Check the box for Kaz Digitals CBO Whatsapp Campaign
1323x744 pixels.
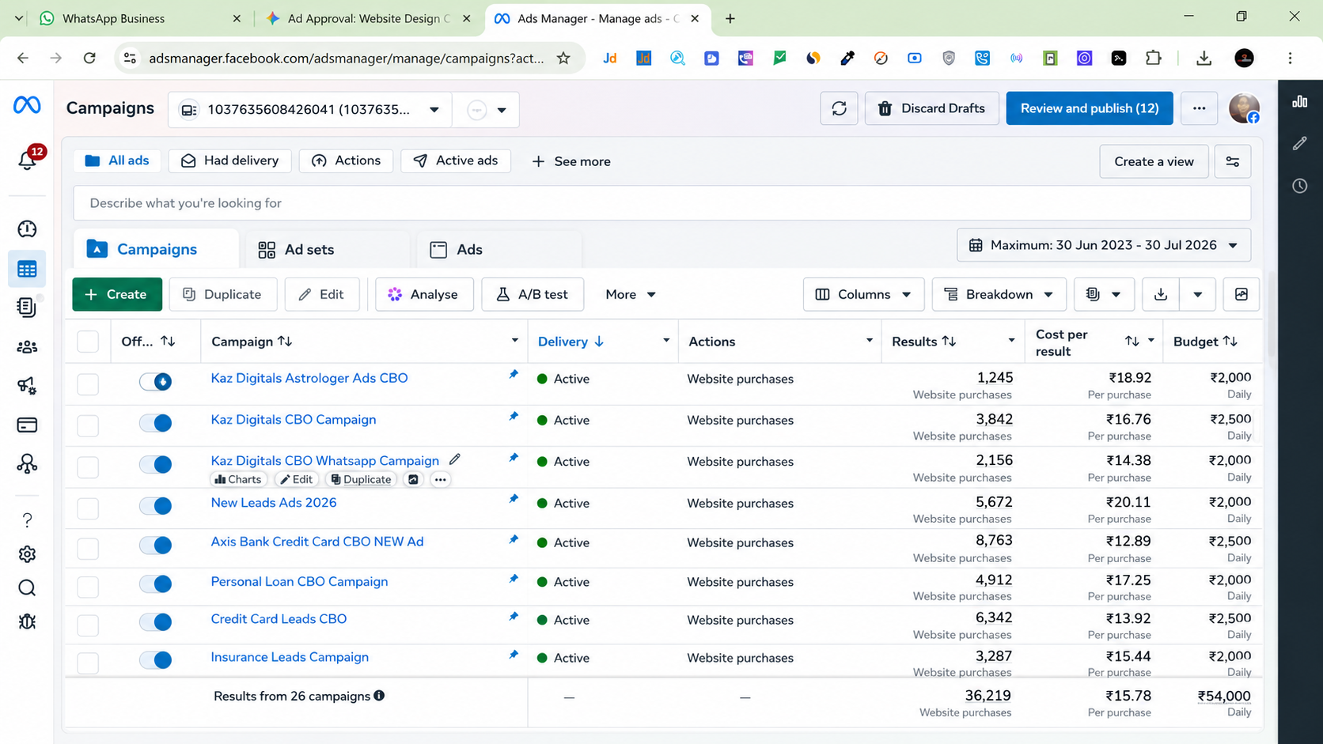(88, 466)
